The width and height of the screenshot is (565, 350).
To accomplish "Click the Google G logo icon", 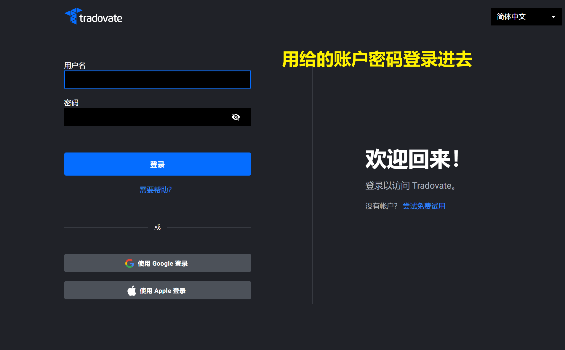I will [x=129, y=263].
